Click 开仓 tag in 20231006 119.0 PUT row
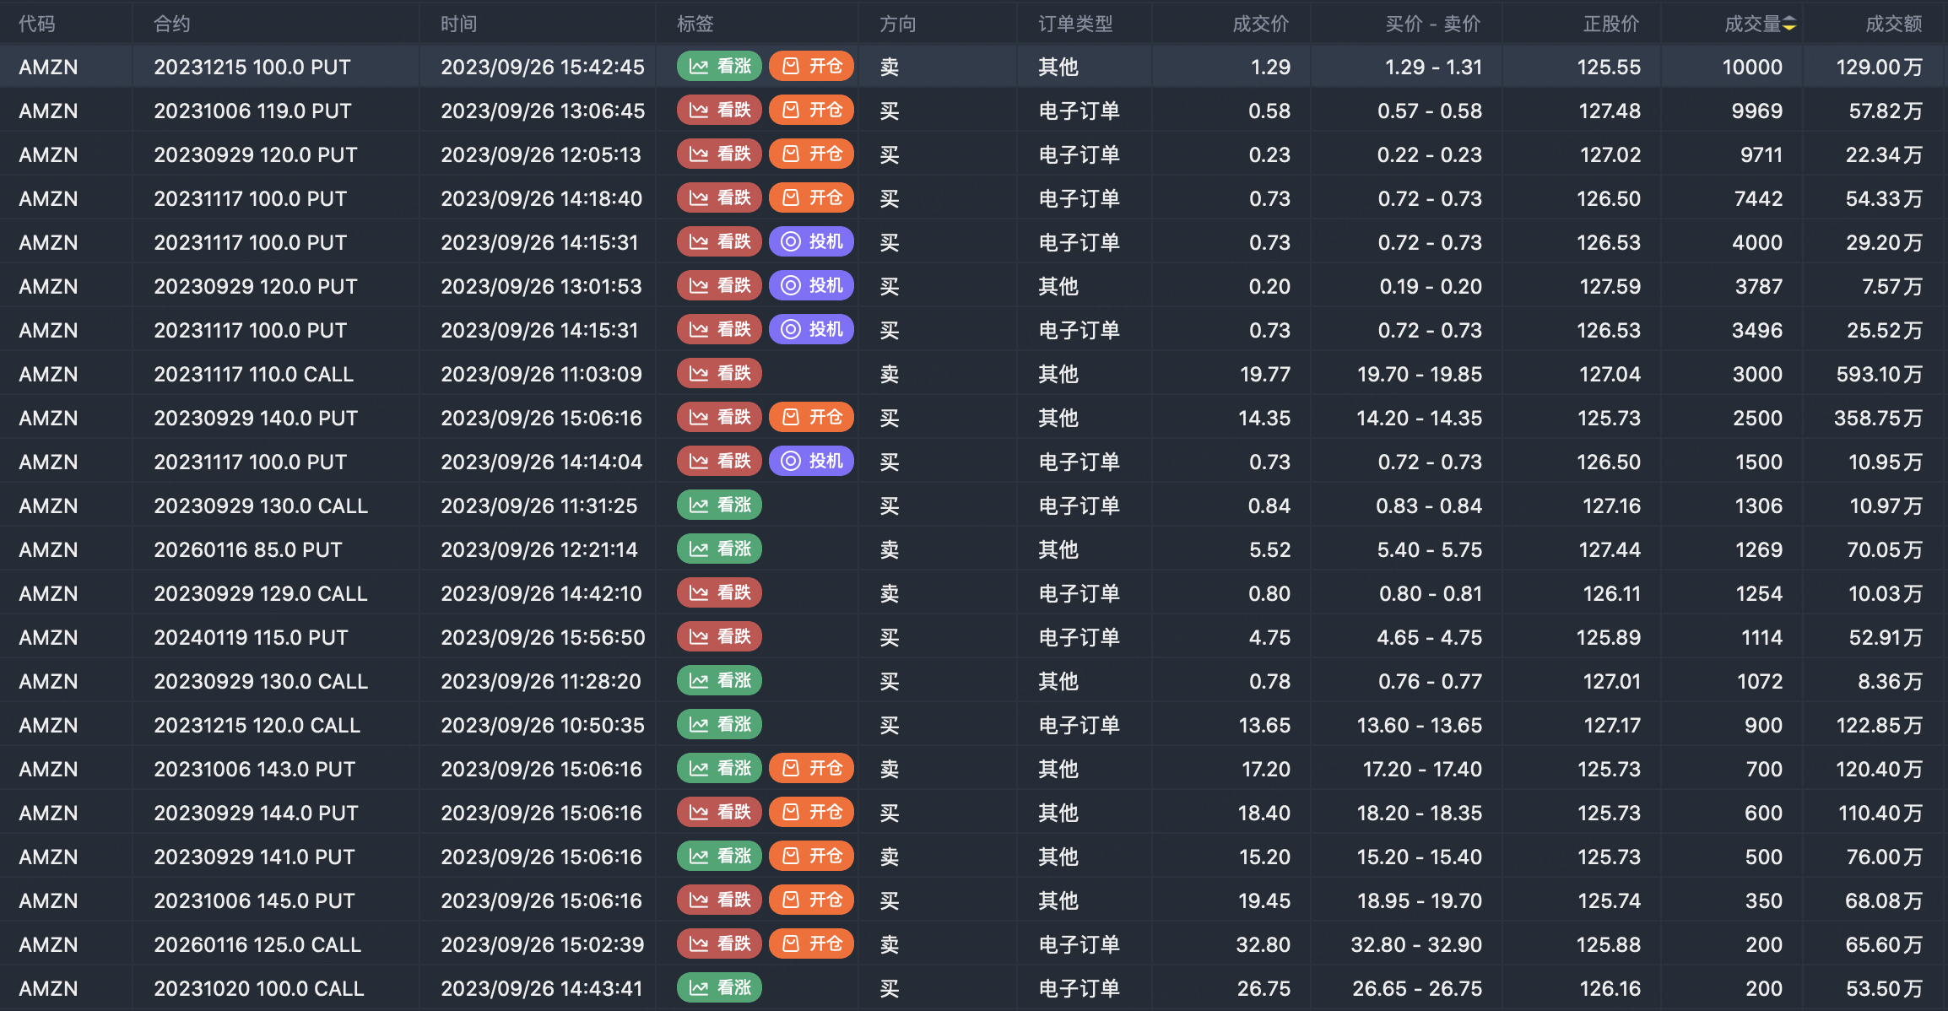Viewport: 1948px width, 1011px height. (811, 110)
